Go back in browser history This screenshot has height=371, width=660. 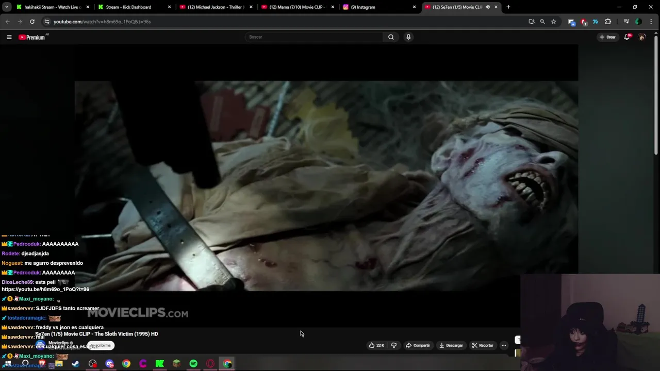click(7, 22)
